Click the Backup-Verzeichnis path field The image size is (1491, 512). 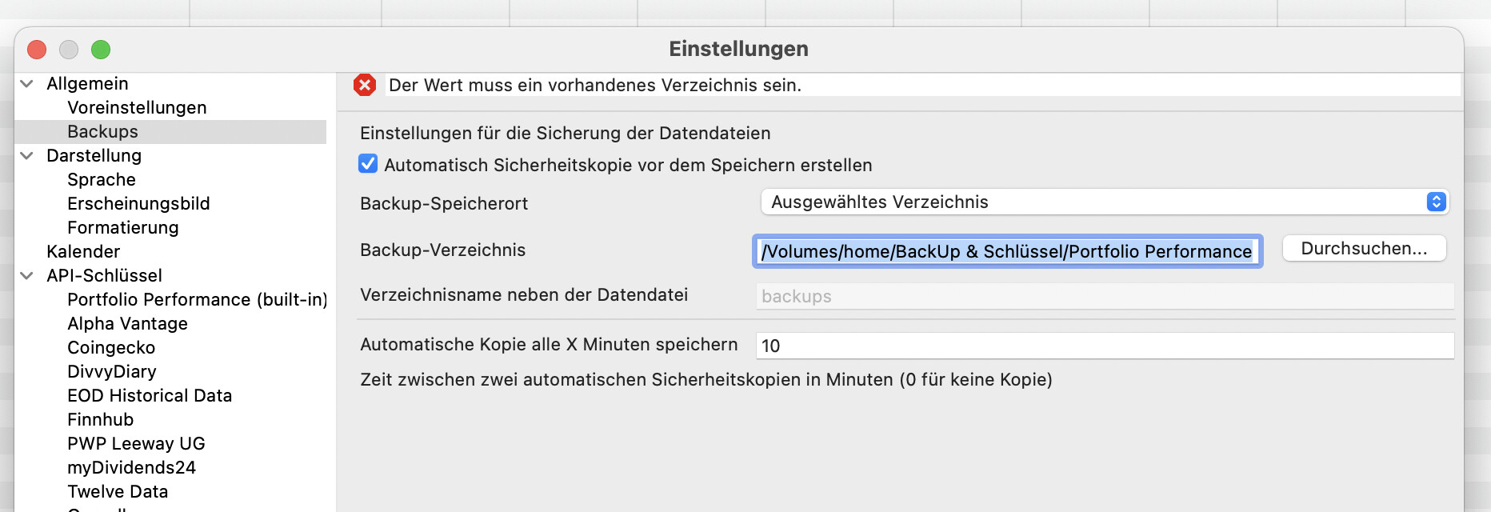pyautogui.click(x=1006, y=251)
